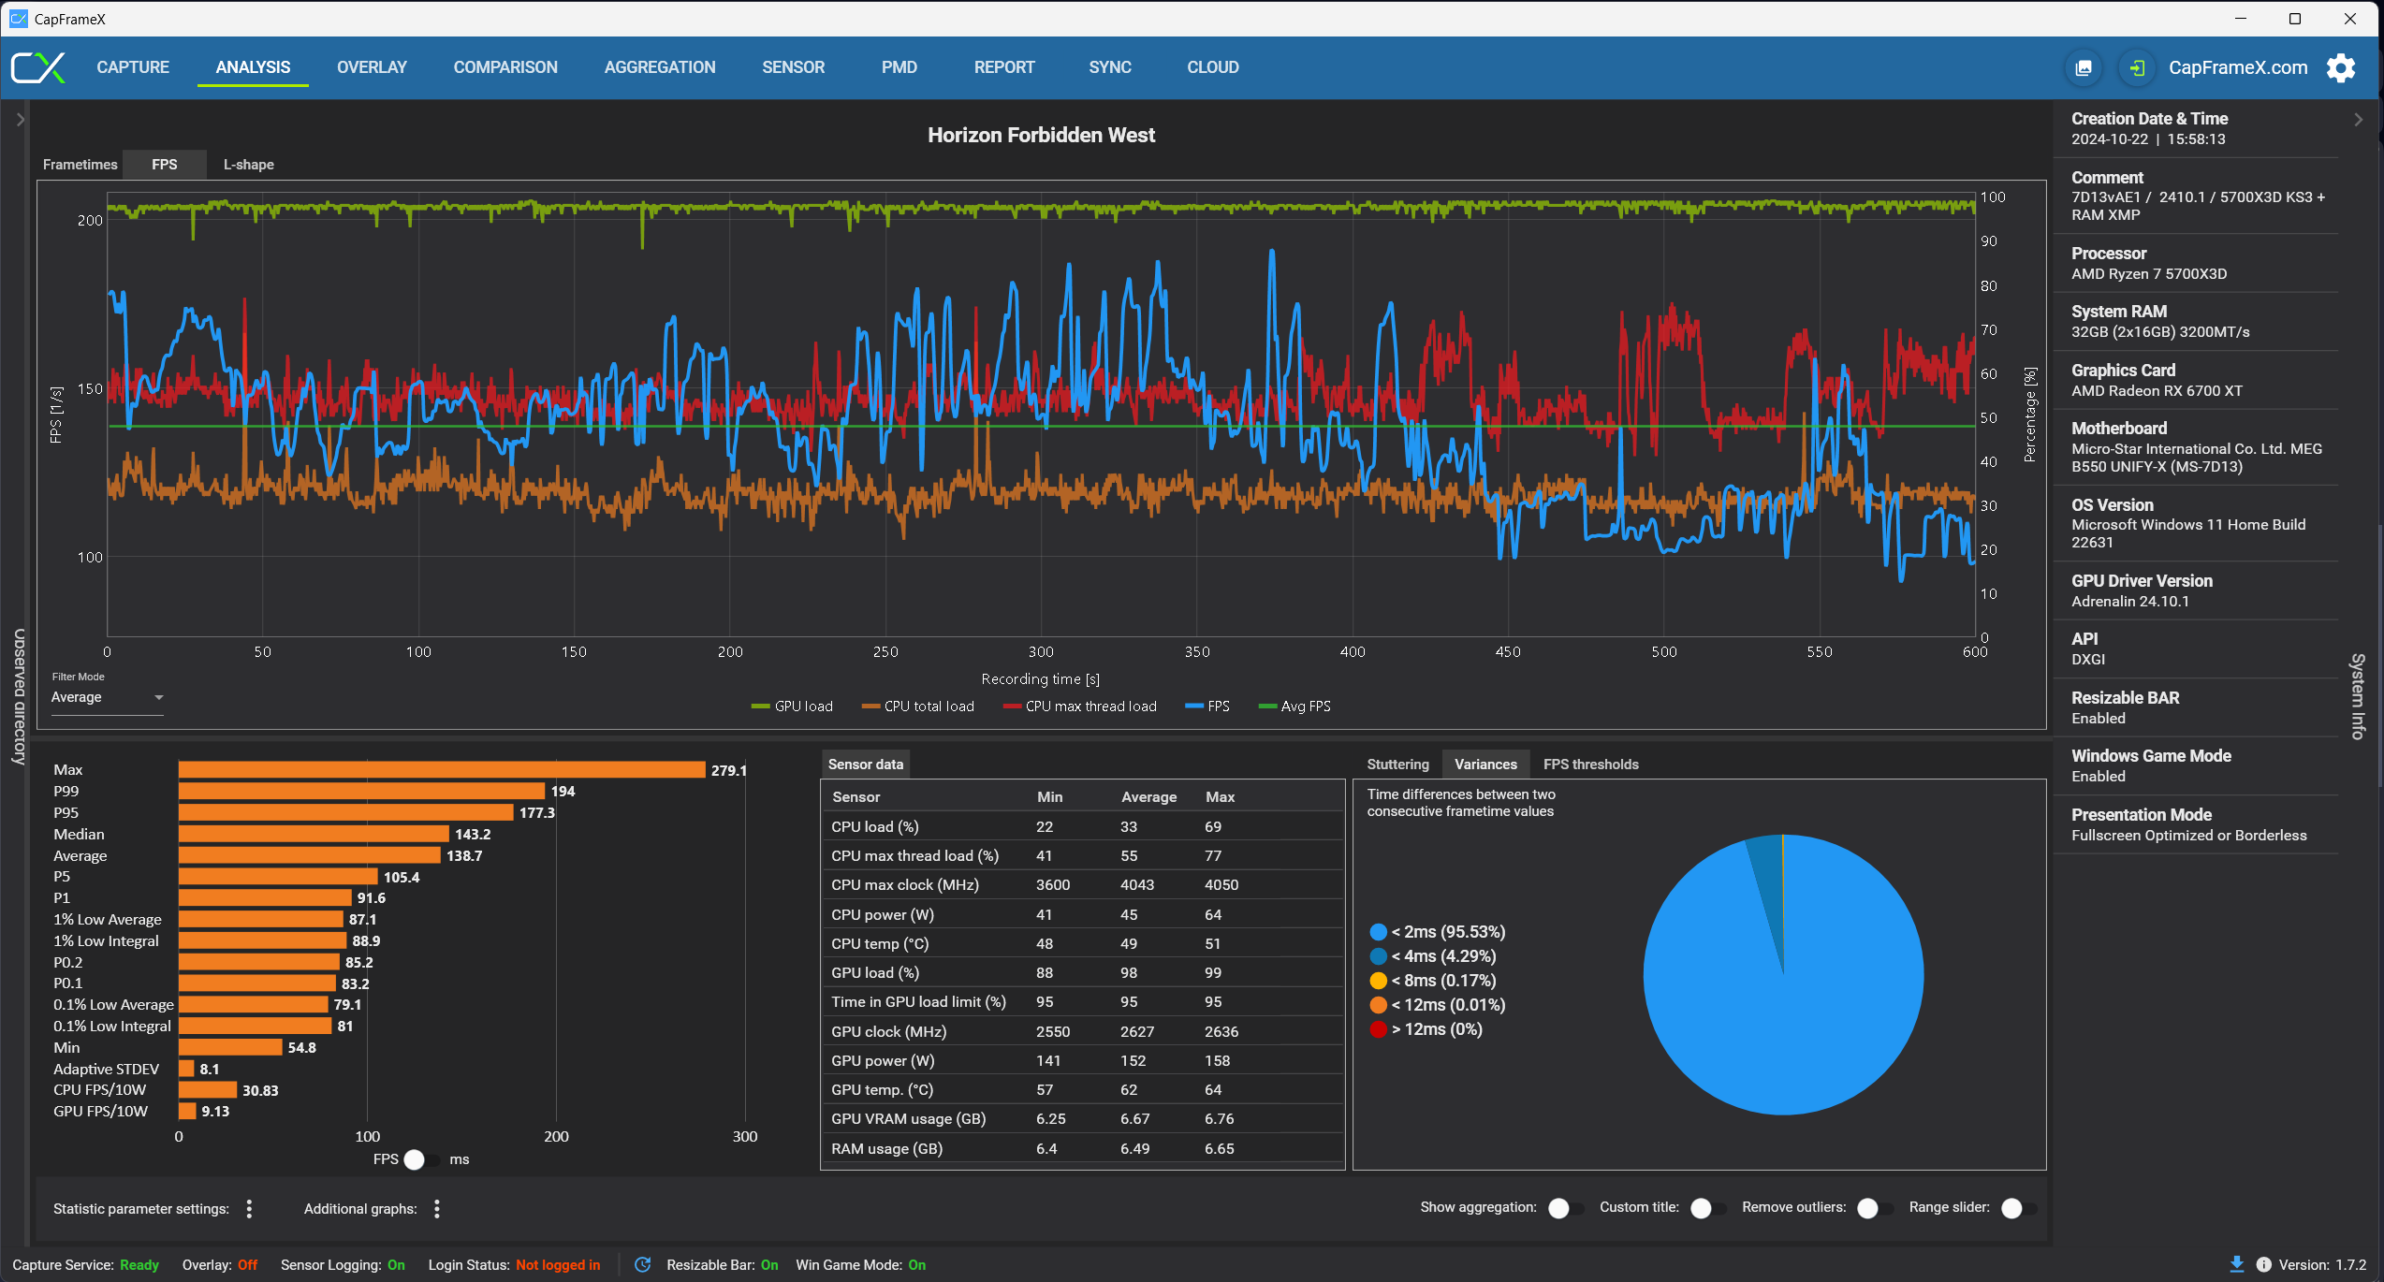Open Statistic parameter settings three-dot menu
The height and width of the screenshot is (1282, 2384).
click(x=249, y=1208)
